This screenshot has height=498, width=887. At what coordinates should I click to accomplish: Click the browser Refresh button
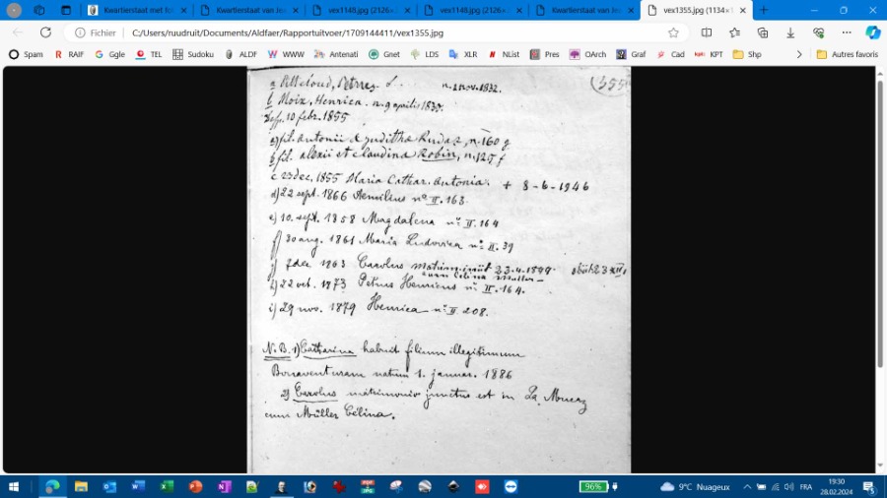tap(45, 32)
